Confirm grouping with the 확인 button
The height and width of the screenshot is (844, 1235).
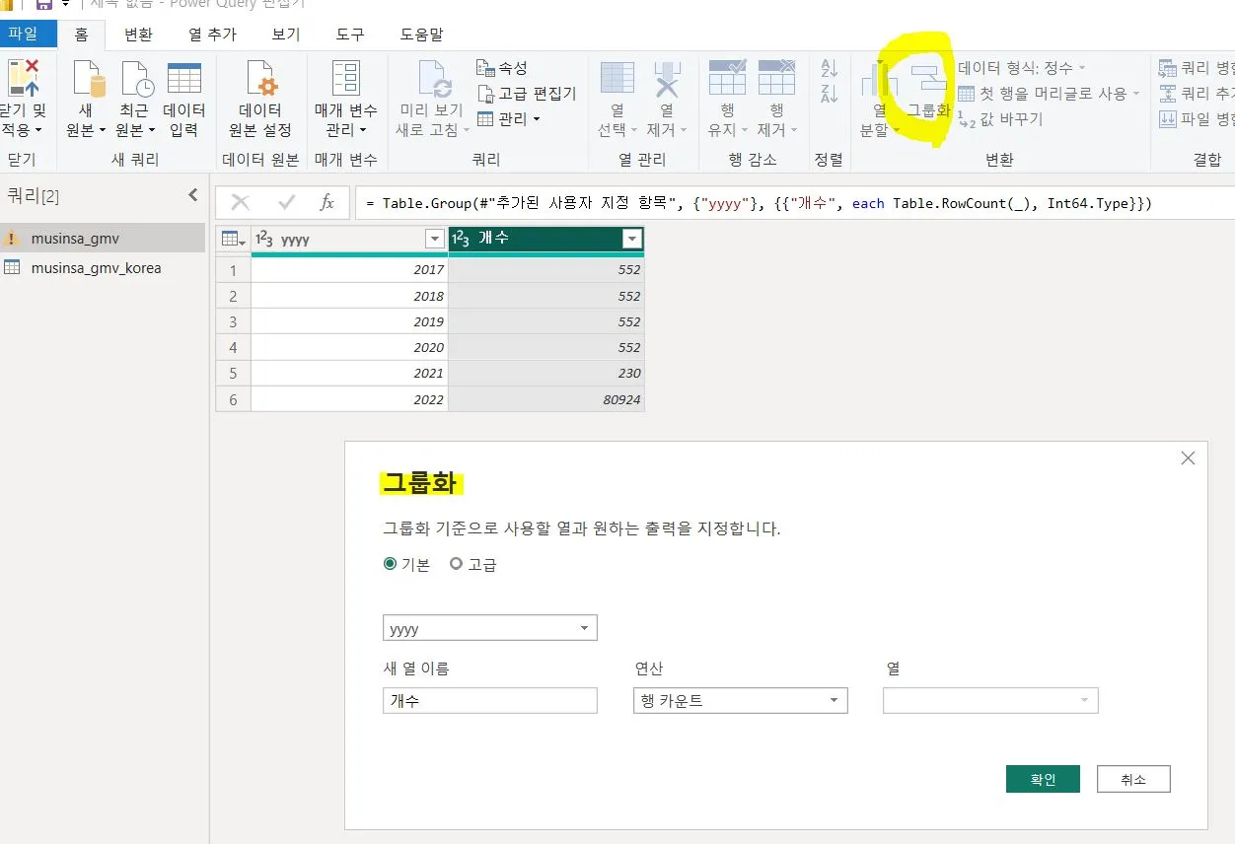click(1043, 779)
